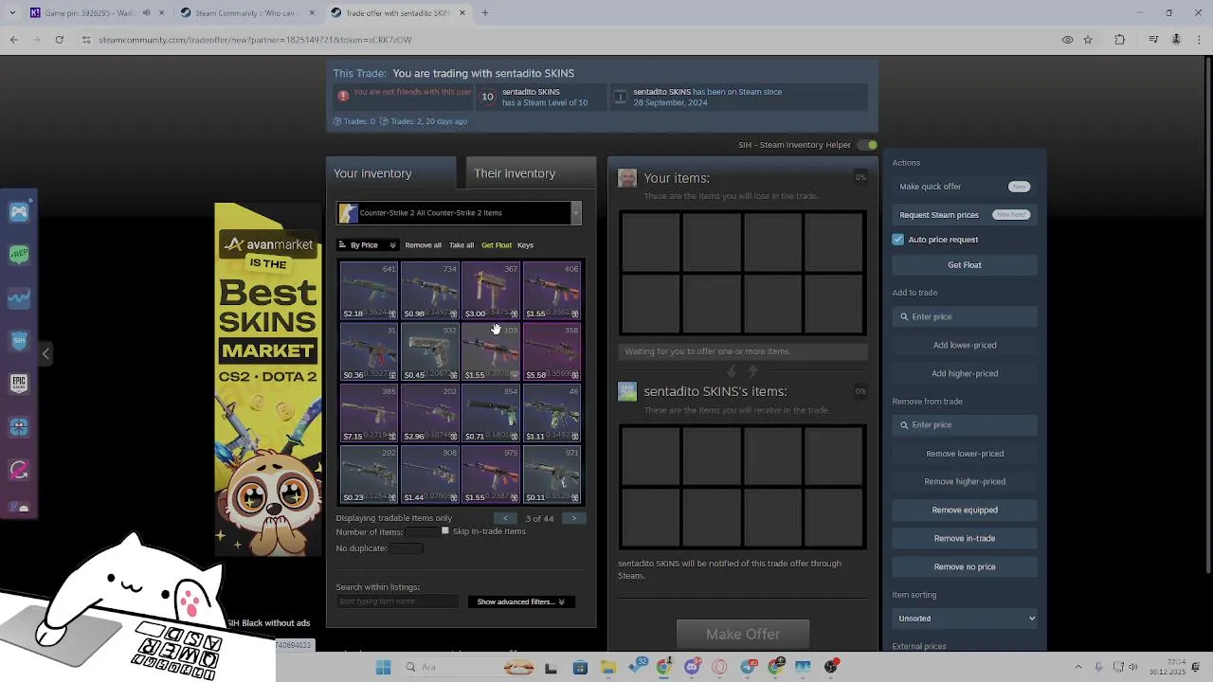Click the browser address bar URL
Viewport: 1213px width, 682px height.
point(255,40)
